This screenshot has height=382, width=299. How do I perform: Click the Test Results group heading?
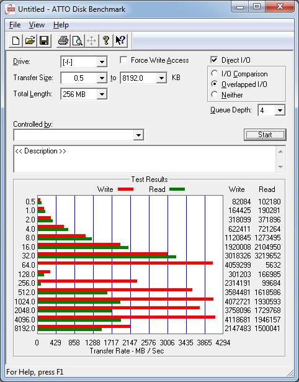[x=149, y=180]
